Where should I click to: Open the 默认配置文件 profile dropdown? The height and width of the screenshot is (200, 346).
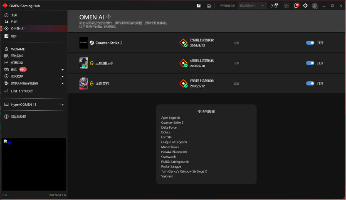252,5
